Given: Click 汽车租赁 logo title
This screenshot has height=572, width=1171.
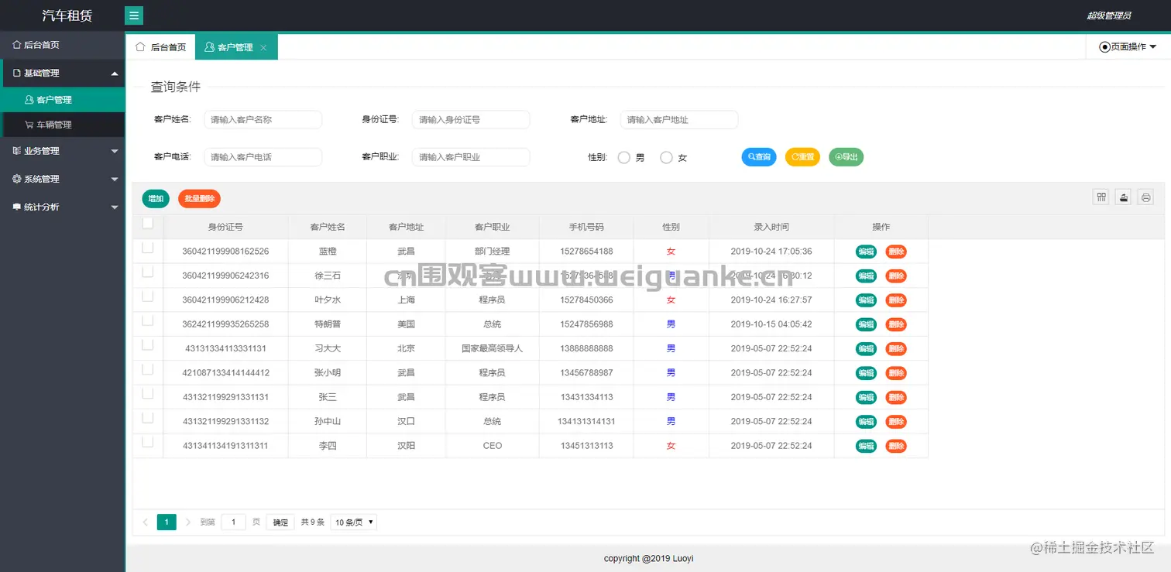Looking at the screenshot, I should tap(67, 15).
